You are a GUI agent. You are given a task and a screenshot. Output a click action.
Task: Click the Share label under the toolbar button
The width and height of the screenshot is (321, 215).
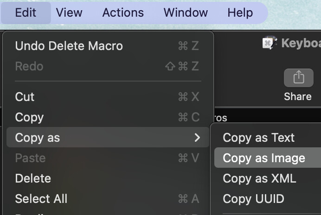coord(298,96)
